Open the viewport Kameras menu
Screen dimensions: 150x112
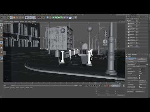(11, 21)
